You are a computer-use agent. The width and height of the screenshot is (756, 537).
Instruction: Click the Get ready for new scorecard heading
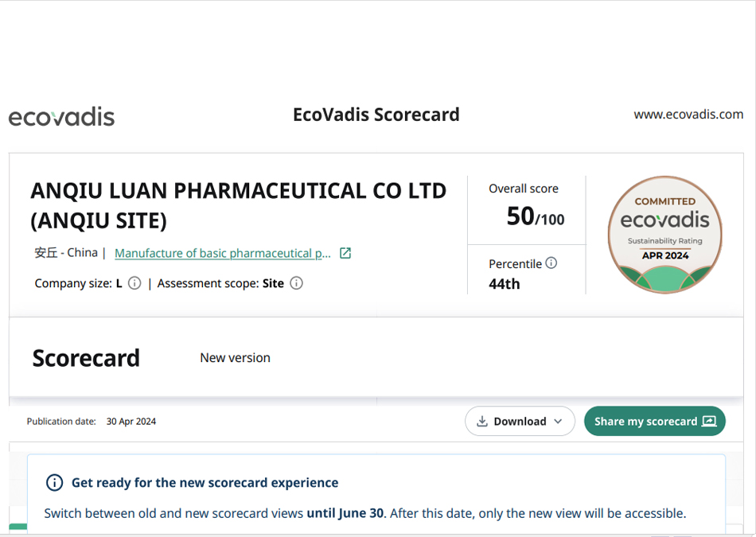click(205, 483)
